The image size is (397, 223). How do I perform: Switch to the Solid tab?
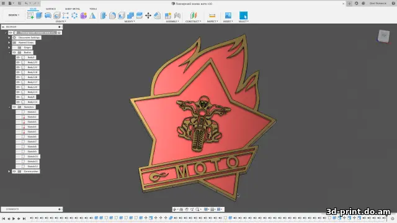tap(33, 9)
